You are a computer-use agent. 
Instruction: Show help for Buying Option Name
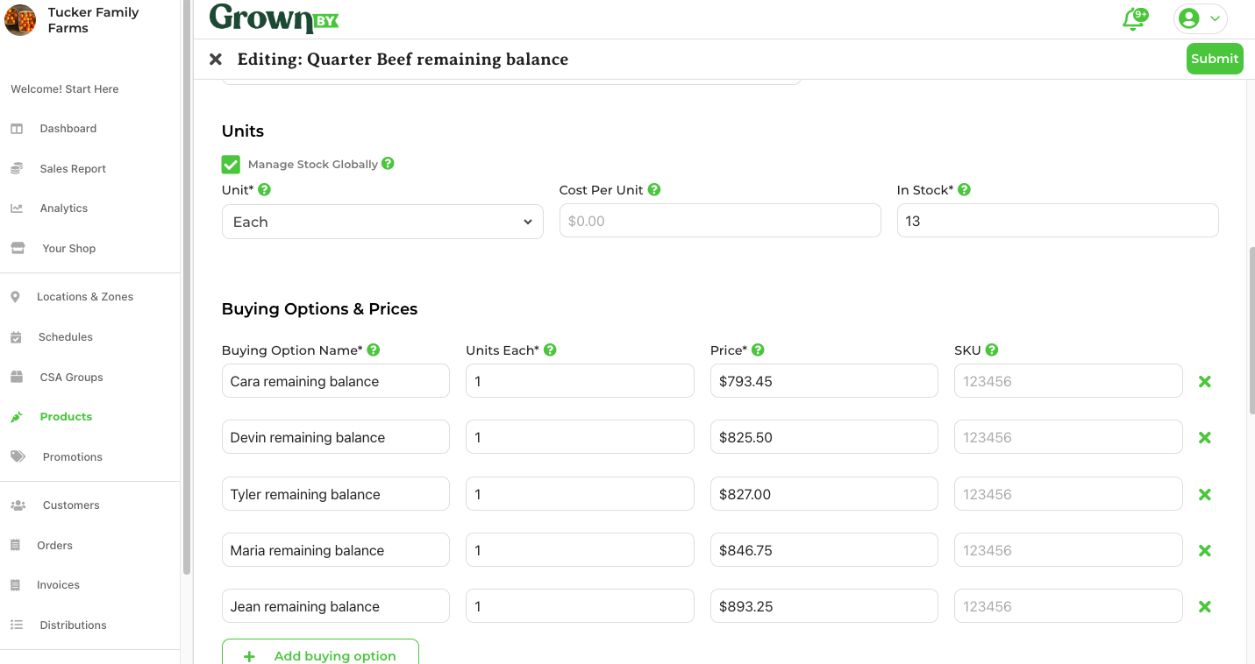pyautogui.click(x=373, y=350)
